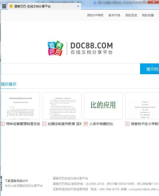
Task: Click PDF icon beside 特种设备管理制度
Action: (3, 124)
